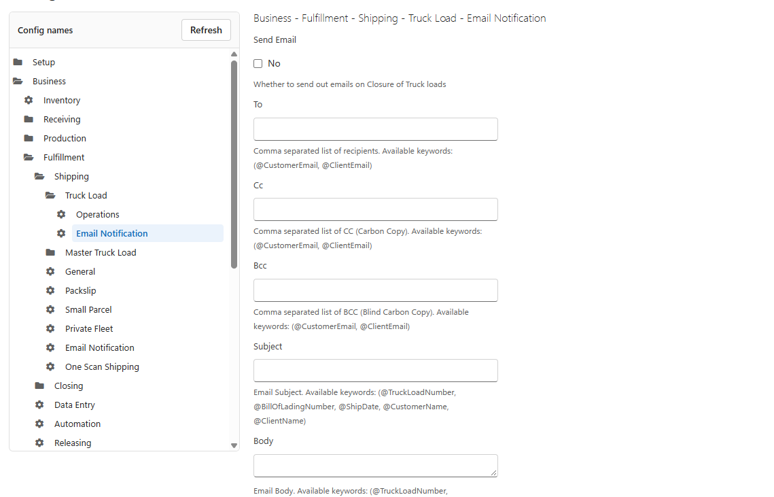This screenshot has width=774, height=497.
Task: Click the Receiving folder icon
Action: click(29, 119)
